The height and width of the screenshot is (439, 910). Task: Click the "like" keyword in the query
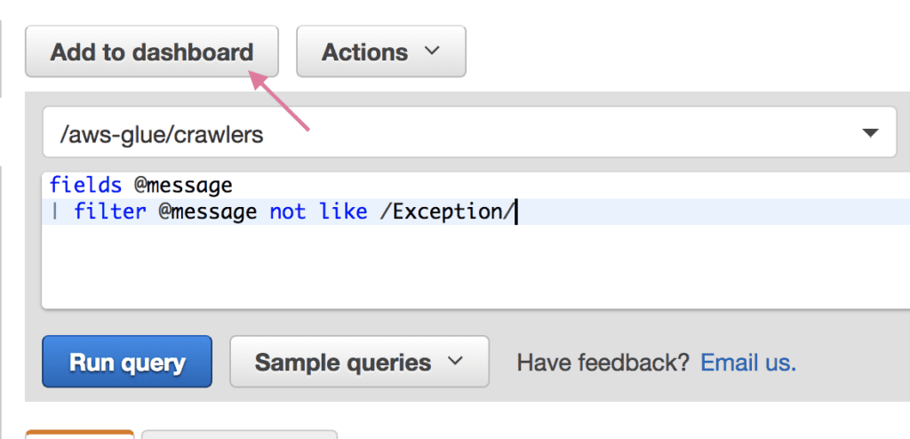tap(343, 212)
